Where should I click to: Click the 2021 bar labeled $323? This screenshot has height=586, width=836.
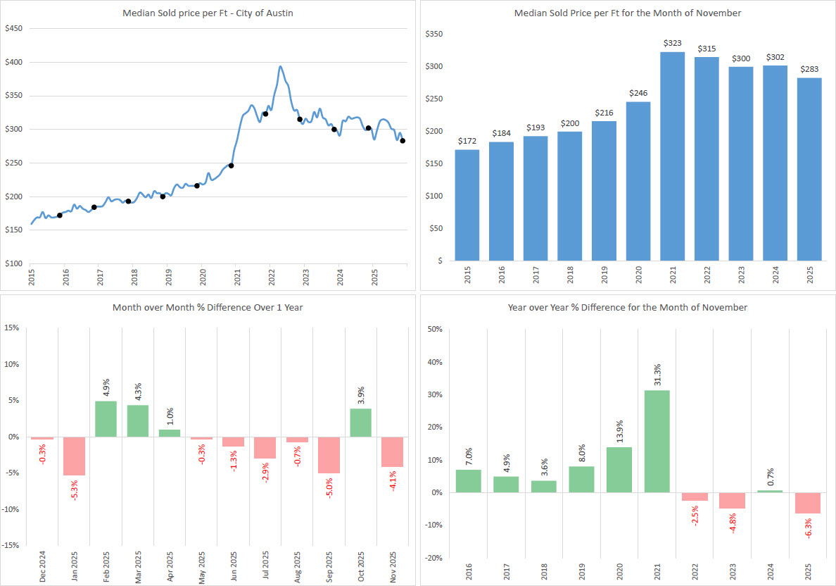673,156
